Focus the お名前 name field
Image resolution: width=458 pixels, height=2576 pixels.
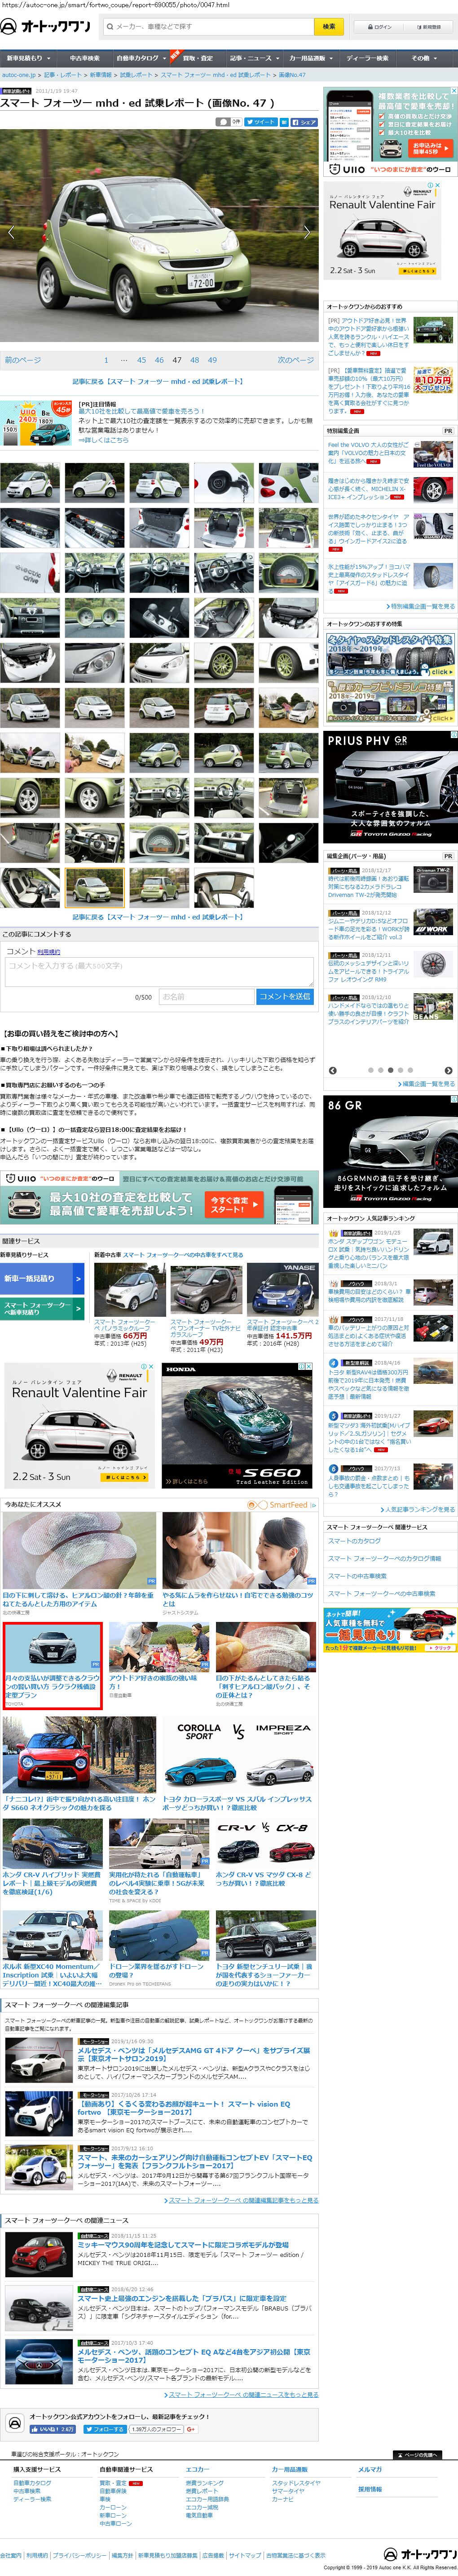click(206, 997)
